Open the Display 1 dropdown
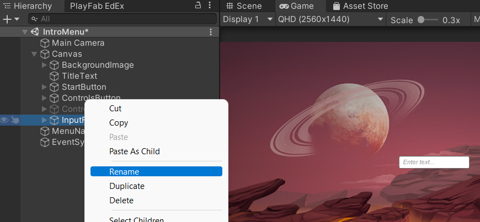480x222 pixels. click(248, 19)
